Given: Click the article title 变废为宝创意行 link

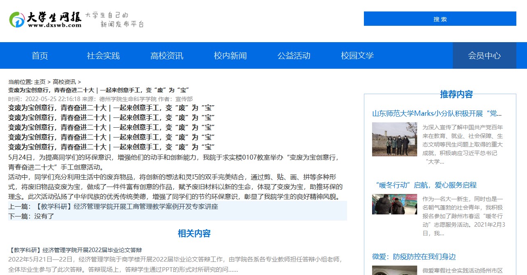Looking at the screenshot, I should (98, 90).
